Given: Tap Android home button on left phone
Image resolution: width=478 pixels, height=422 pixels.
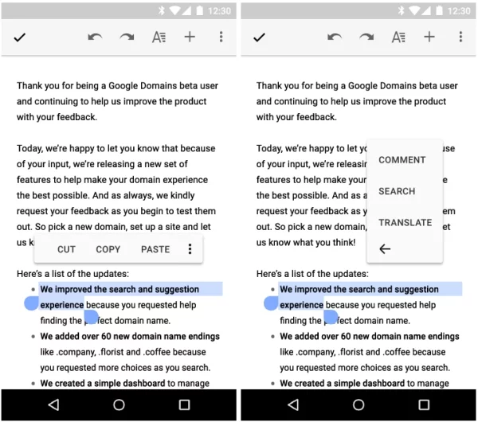Looking at the screenshot, I should (119, 405).
